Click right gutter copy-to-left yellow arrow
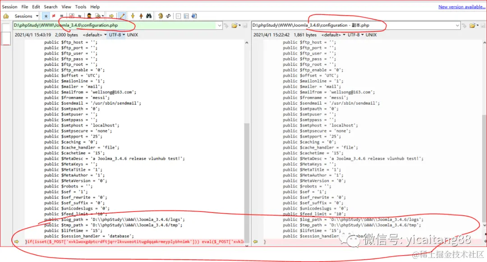This screenshot has width=487, height=262. [x=255, y=242]
